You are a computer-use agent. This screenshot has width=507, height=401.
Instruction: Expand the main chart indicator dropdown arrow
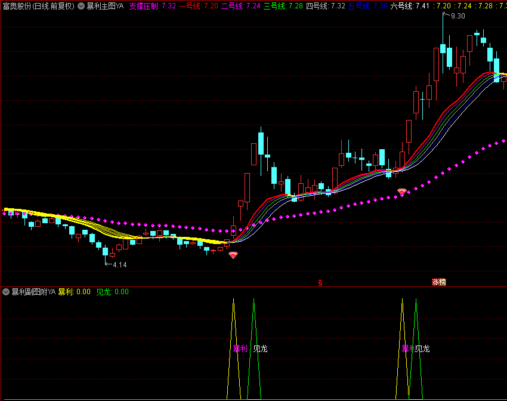click(x=81, y=6)
